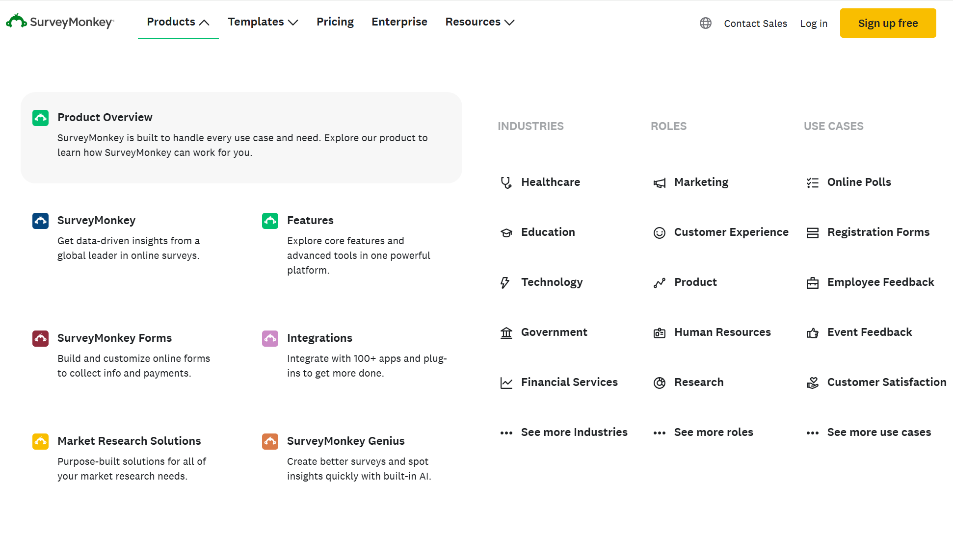The width and height of the screenshot is (953, 534).
Task: Click the Event Feedback thumbs-up icon
Action: pos(812,333)
